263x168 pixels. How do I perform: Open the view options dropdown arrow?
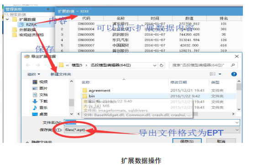click(220, 74)
